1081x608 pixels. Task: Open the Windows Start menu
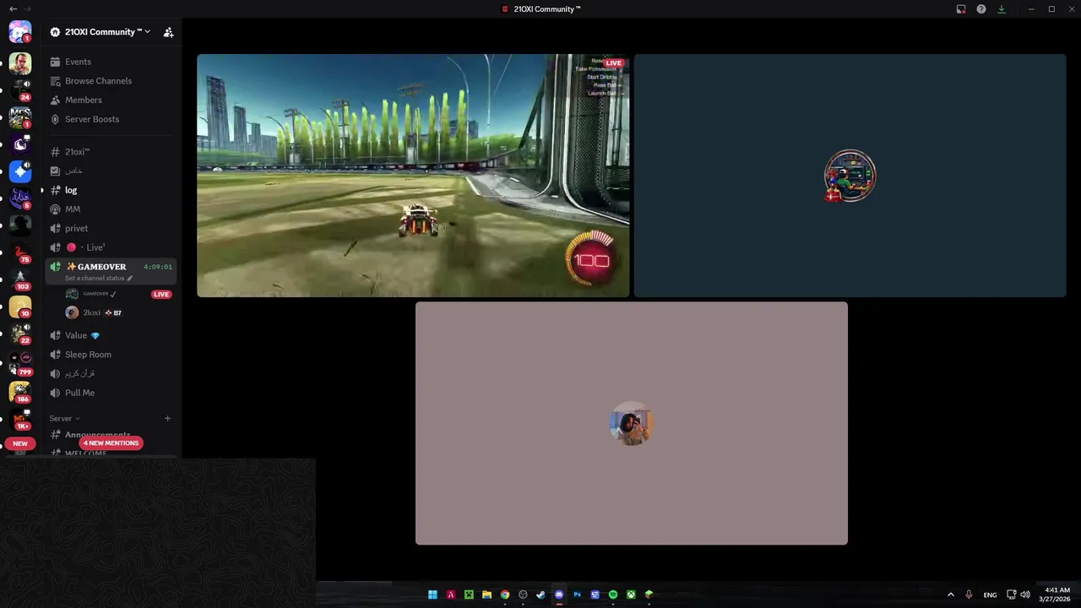point(432,594)
